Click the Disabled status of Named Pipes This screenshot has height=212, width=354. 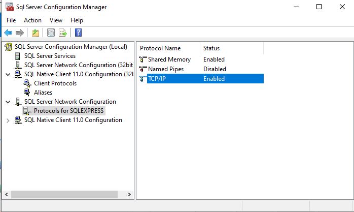[x=215, y=69]
